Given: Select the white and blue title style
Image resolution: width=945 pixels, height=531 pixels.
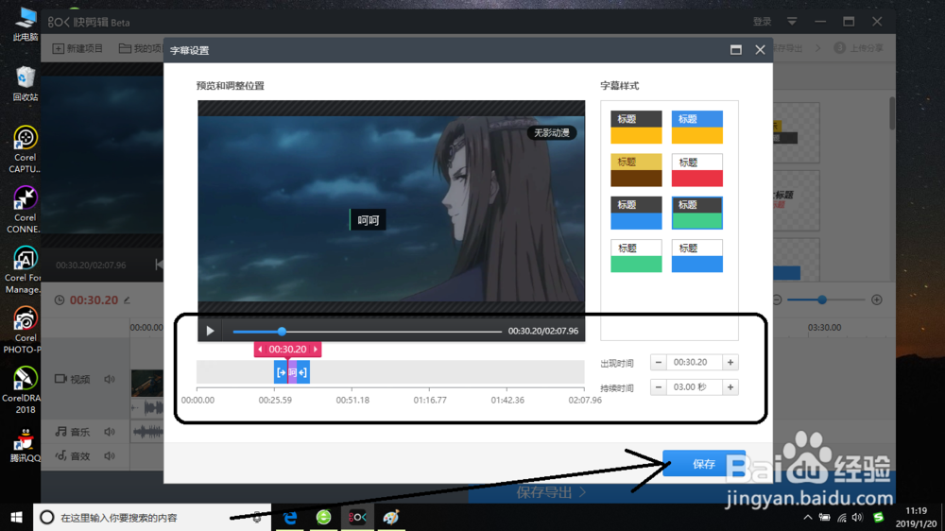Looking at the screenshot, I should (696, 256).
